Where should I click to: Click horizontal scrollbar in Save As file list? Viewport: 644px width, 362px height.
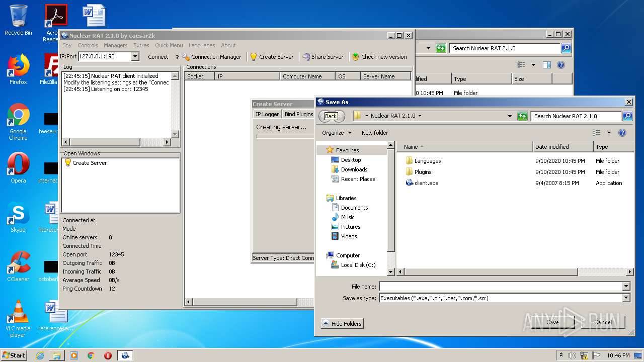pyautogui.click(x=491, y=272)
